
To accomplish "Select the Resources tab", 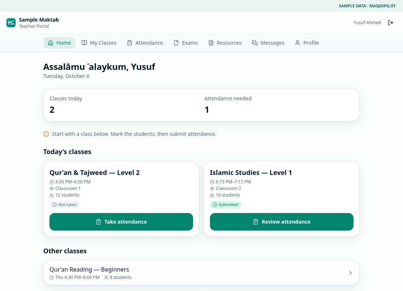I will pyautogui.click(x=225, y=43).
